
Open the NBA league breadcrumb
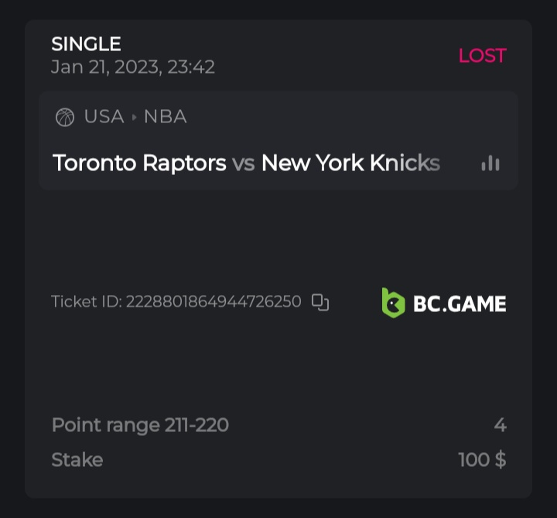[165, 117]
